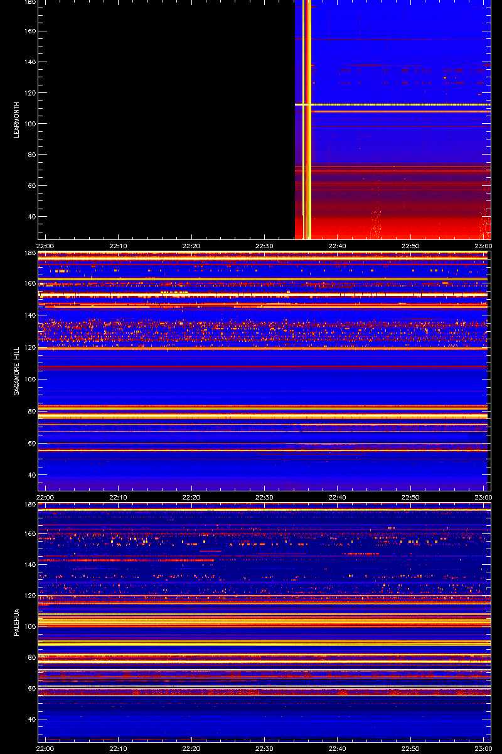This screenshot has width=502, height=754.
Task: Select the 23:00 tick under Learmonth panel
Action: [x=483, y=246]
